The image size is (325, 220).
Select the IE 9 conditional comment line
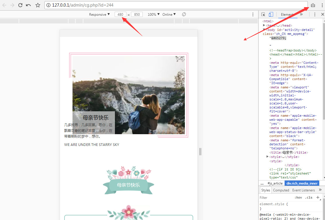point(286,169)
